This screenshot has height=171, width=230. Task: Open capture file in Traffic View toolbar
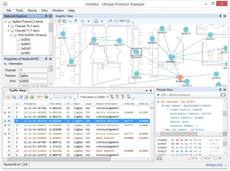(x=8, y=97)
